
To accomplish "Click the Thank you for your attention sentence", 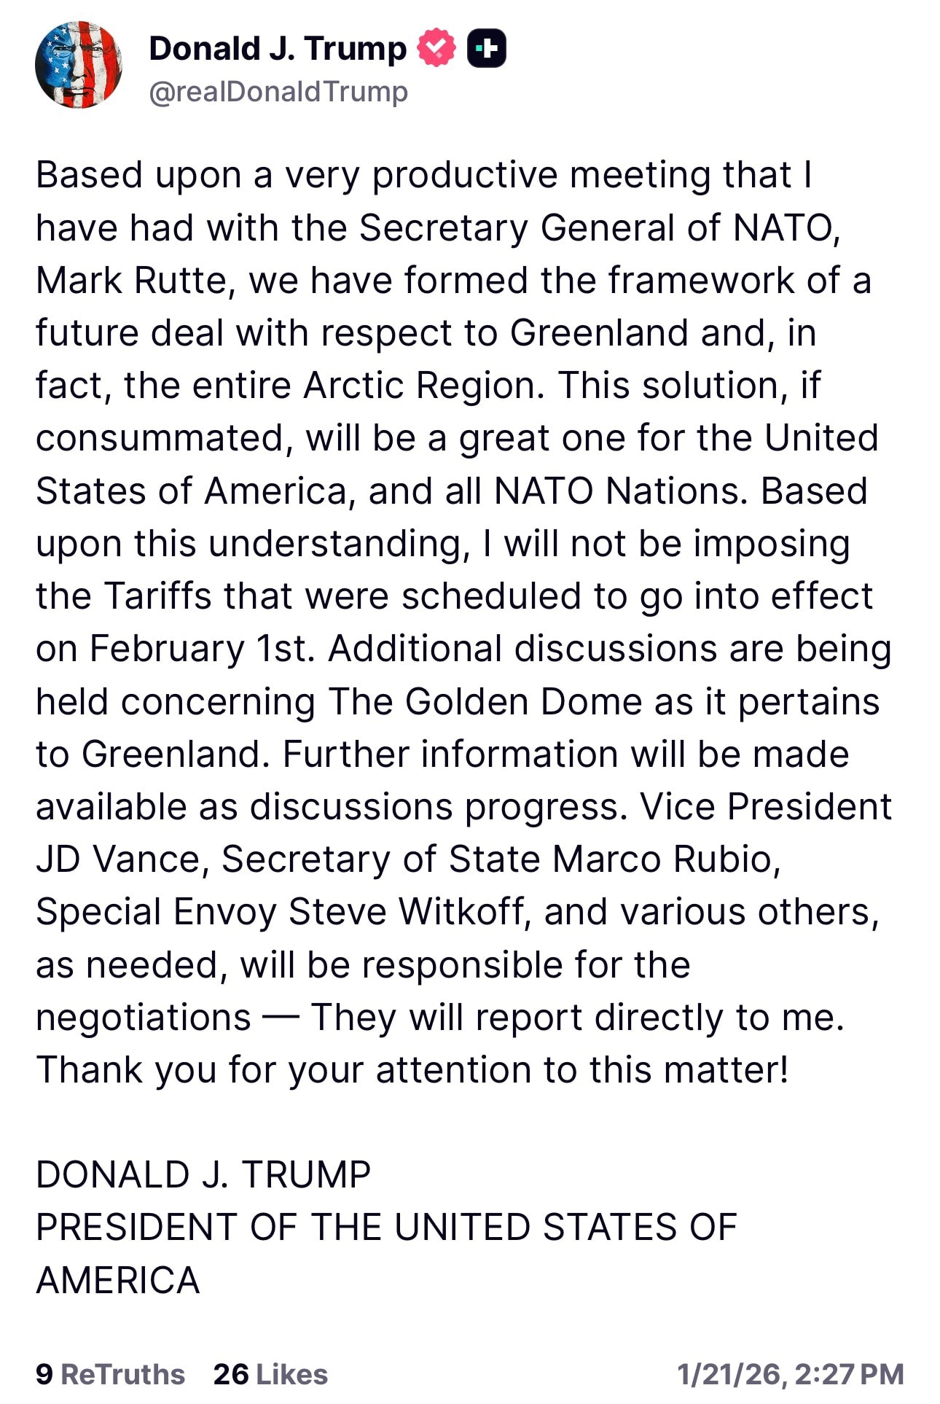I will click(x=412, y=1070).
